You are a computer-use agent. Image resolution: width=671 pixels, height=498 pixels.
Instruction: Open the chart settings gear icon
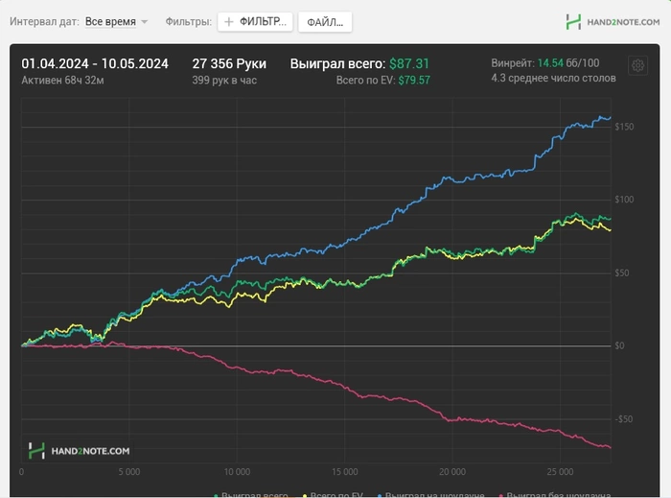pos(637,65)
